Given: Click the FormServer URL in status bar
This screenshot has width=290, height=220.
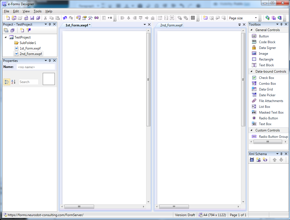Looking at the screenshot, I should 46,215.
